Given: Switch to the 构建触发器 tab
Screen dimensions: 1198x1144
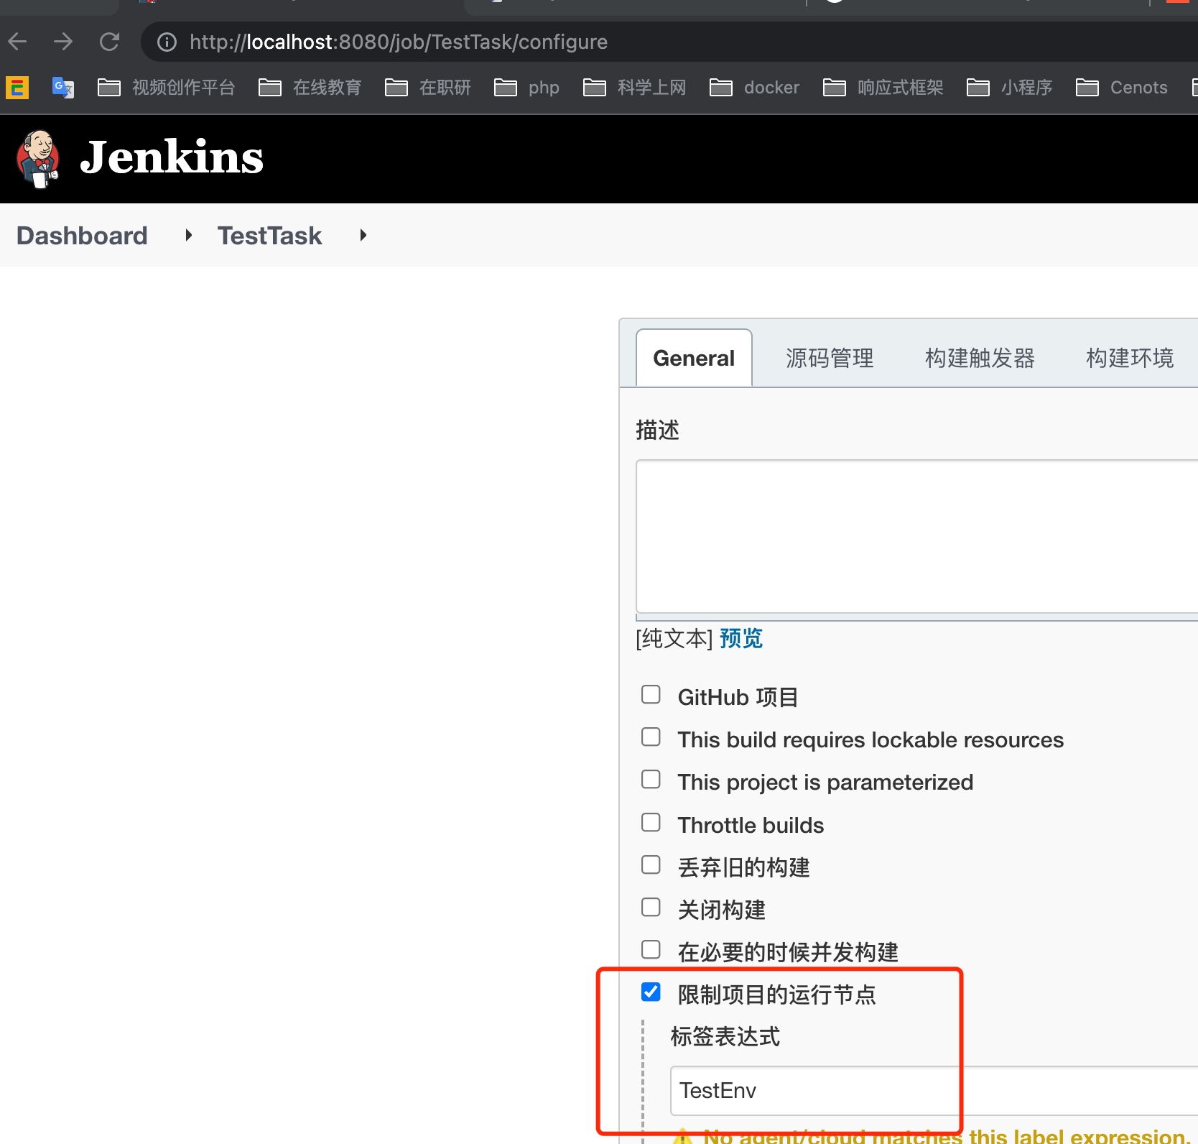Looking at the screenshot, I should [x=980, y=358].
